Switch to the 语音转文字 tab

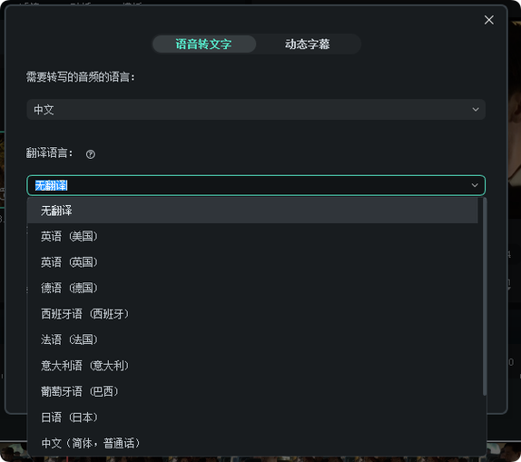point(203,44)
